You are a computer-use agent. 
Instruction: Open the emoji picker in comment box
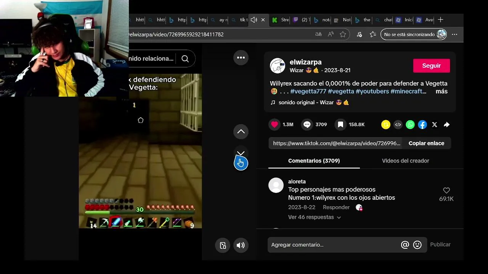(417, 245)
